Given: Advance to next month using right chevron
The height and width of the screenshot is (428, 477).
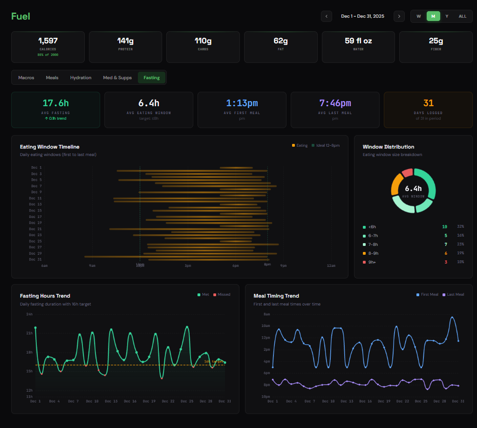Looking at the screenshot, I should pyautogui.click(x=399, y=16).
